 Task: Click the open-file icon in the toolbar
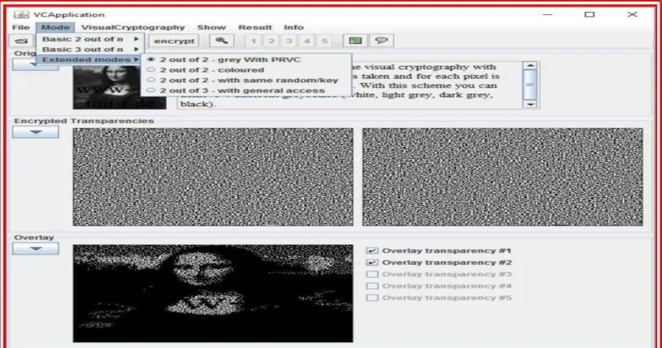click(22, 41)
